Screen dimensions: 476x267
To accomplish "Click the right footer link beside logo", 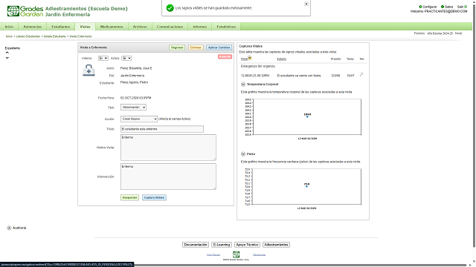I will 260,254.
